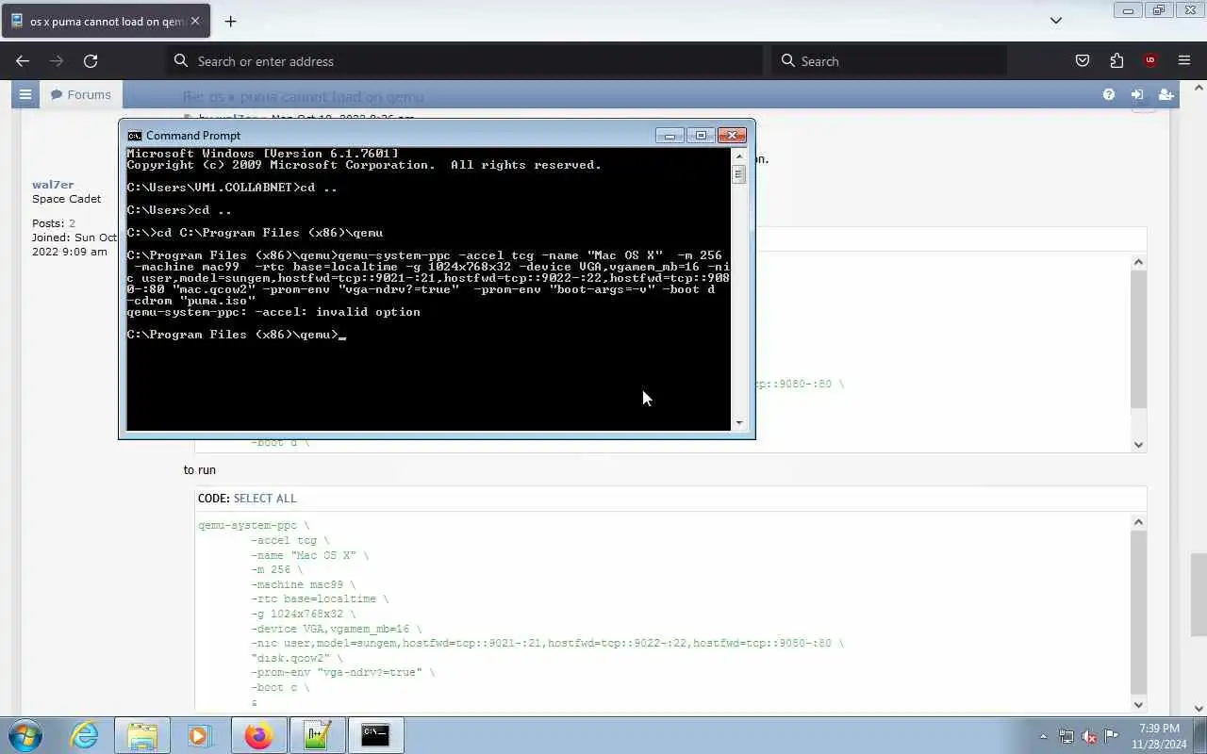The width and height of the screenshot is (1207, 754).
Task: Click the 'invalid option' error line
Action: (x=273, y=312)
